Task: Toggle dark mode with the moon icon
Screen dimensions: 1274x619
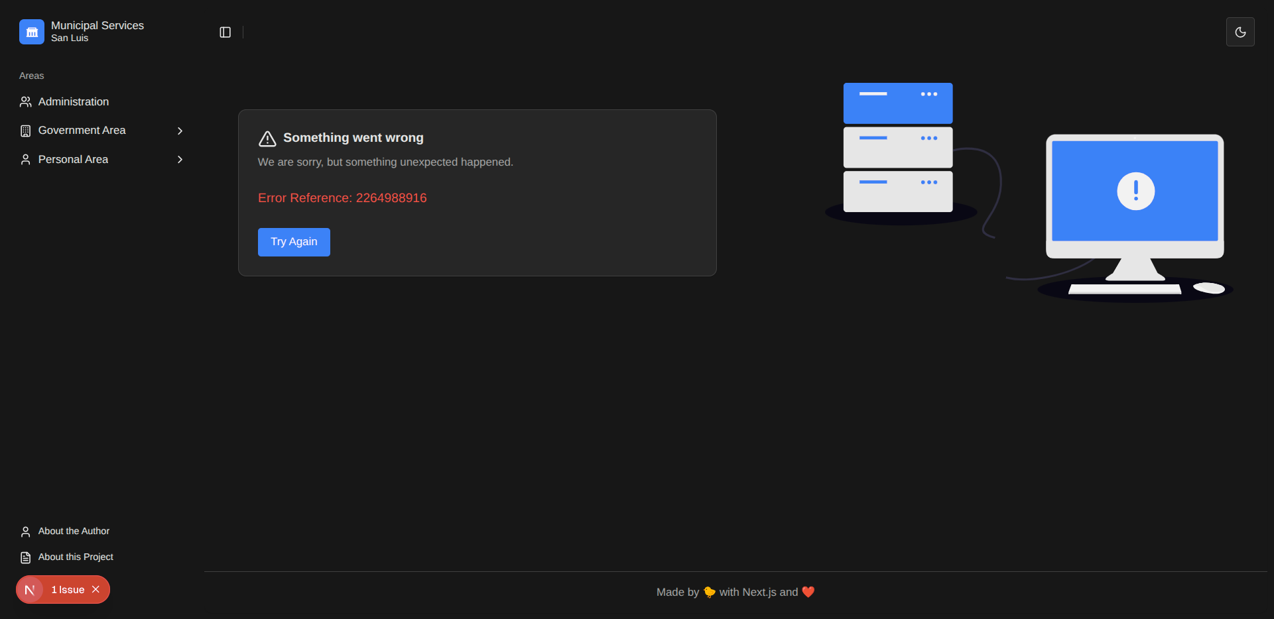Action: (1240, 32)
